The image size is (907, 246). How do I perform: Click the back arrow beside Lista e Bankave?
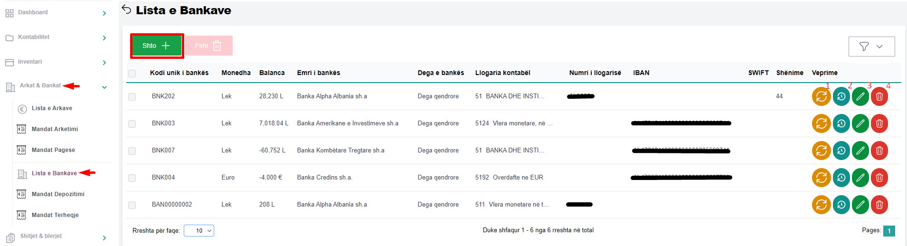coord(126,9)
